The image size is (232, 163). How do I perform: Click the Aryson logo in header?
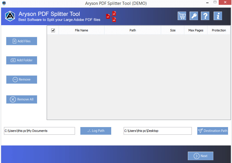click(10, 16)
